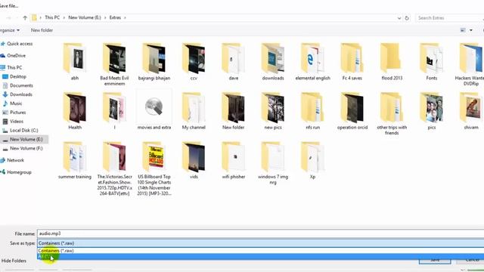Open the vids folder

click(194, 160)
